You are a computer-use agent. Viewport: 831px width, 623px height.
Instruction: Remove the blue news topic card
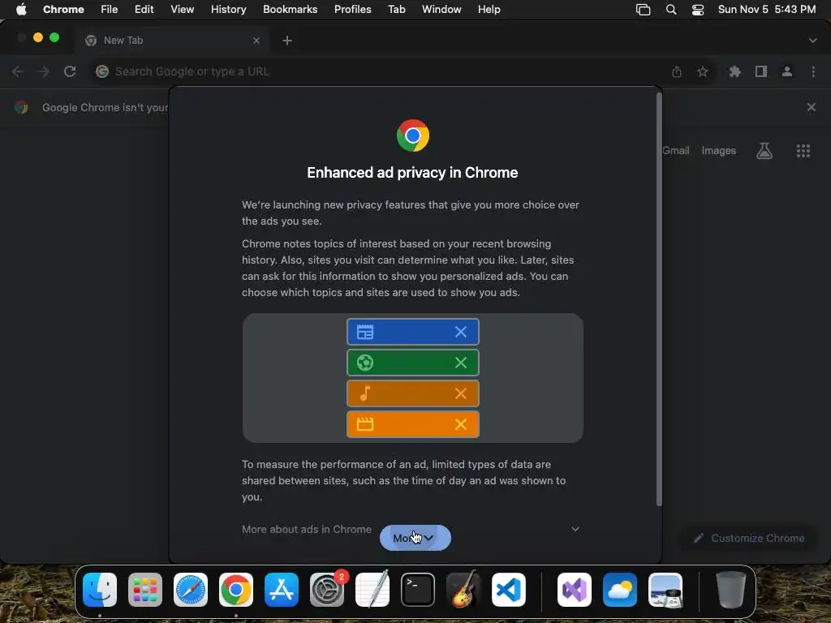pyautogui.click(x=461, y=332)
